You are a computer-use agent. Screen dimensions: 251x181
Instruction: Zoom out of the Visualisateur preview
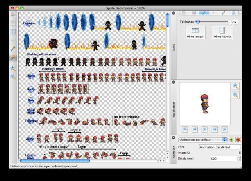(236, 95)
